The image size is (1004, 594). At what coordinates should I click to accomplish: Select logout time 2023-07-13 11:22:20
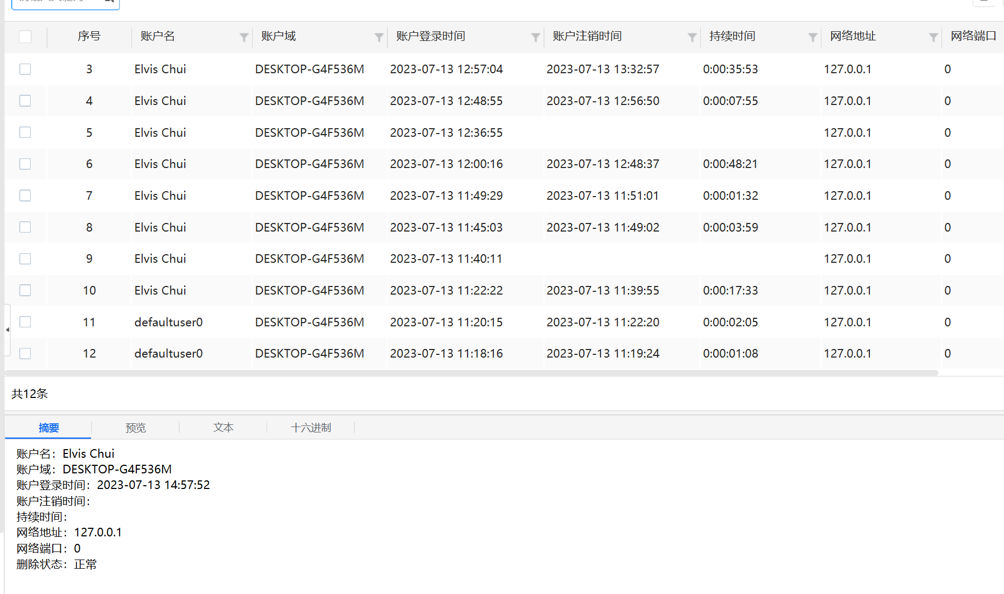point(603,322)
